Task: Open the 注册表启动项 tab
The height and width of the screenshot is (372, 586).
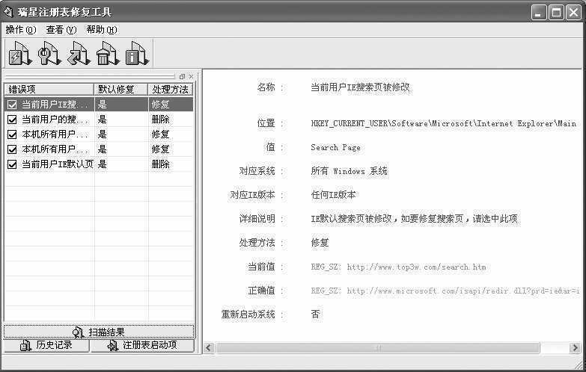Action: [x=142, y=346]
